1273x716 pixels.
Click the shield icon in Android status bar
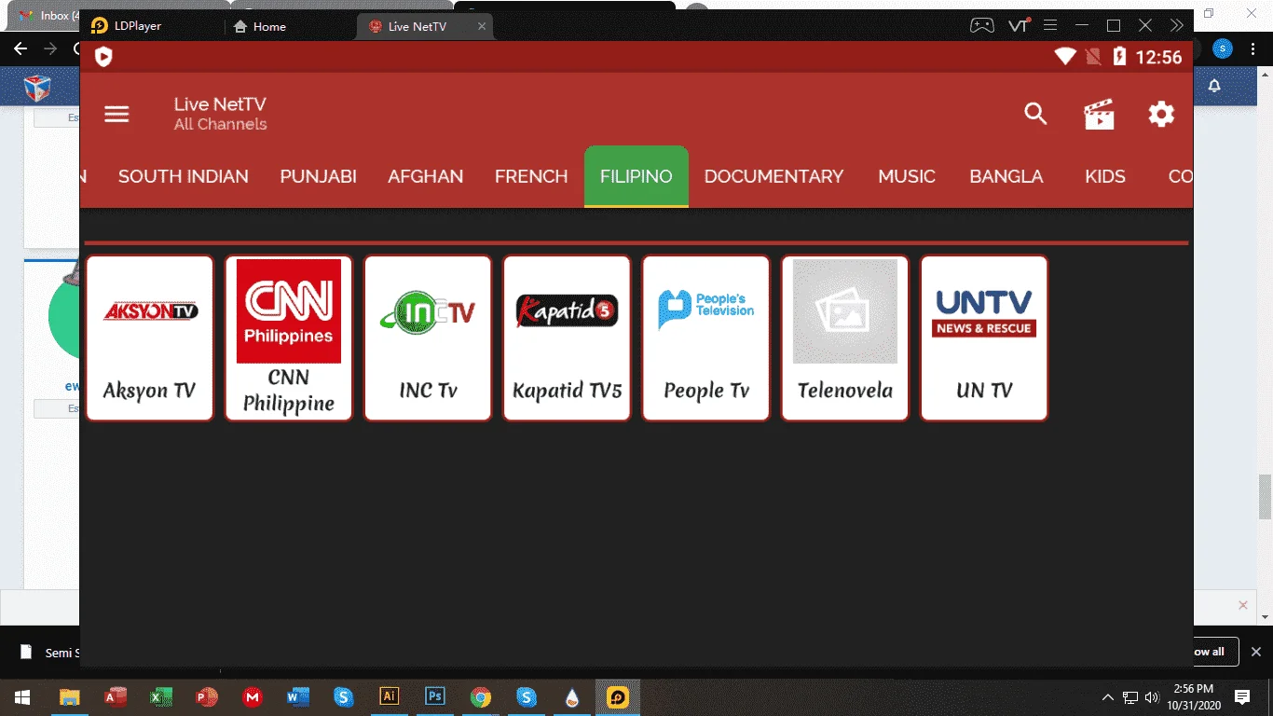pos(103,57)
